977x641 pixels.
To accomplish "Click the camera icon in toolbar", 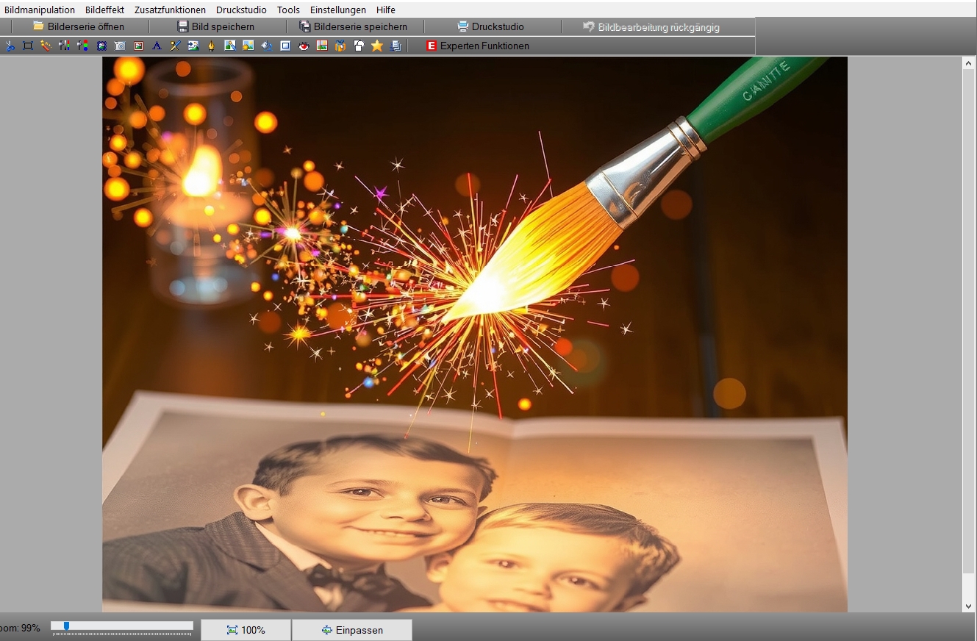I will click(120, 46).
